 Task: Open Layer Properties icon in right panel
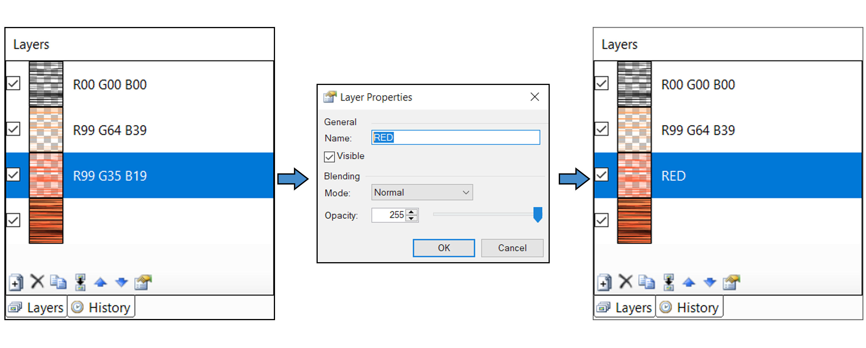731,282
